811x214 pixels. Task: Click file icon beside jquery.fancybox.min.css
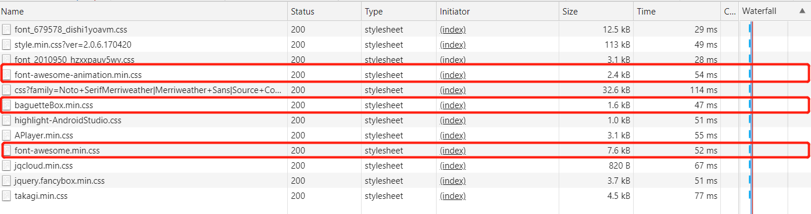point(6,181)
